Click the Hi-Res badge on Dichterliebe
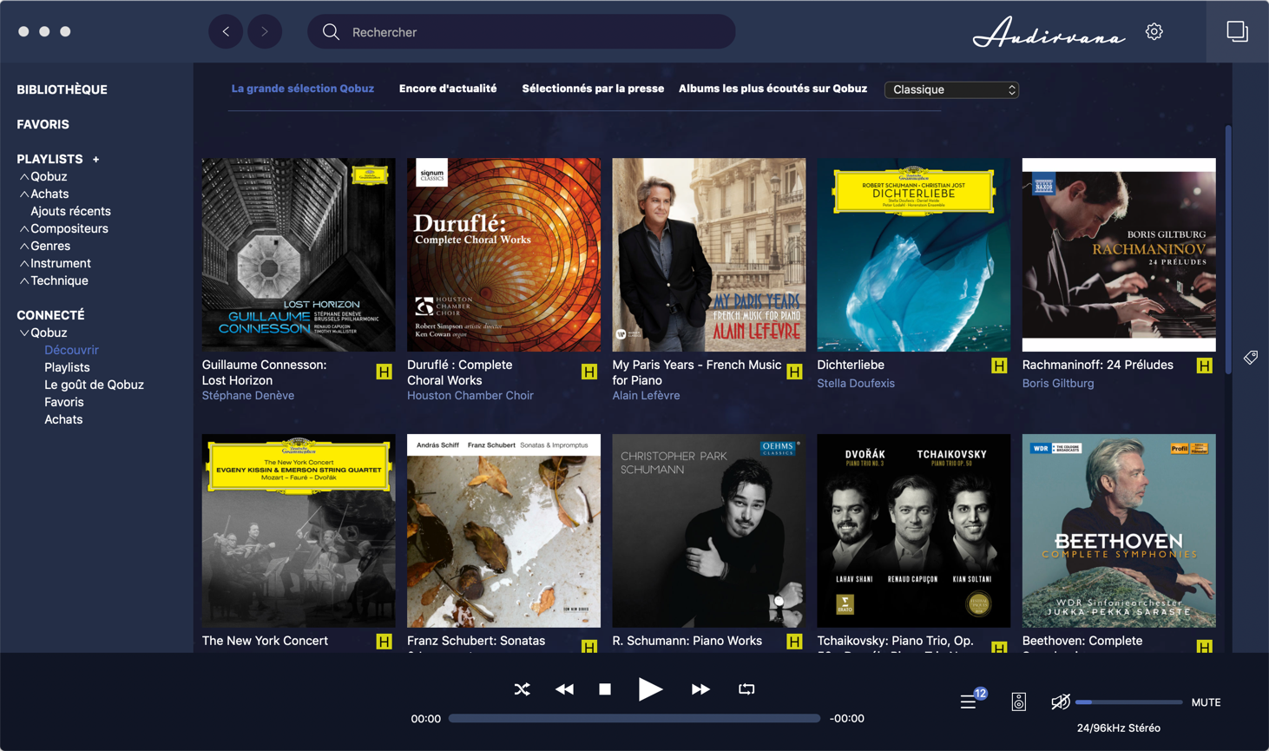 [999, 366]
